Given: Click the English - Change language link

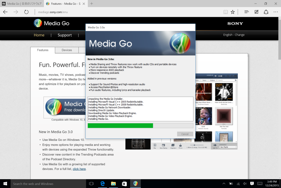Looking at the screenshot, I should [234, 35].
